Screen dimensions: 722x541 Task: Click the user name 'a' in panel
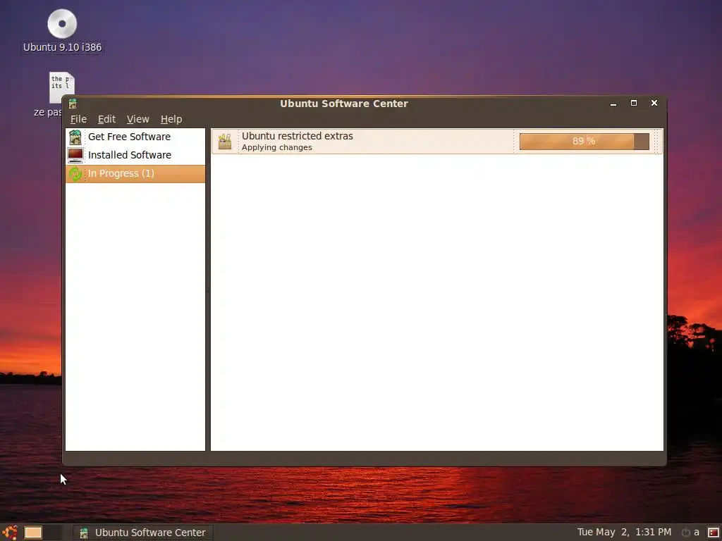tap(696, 533)
